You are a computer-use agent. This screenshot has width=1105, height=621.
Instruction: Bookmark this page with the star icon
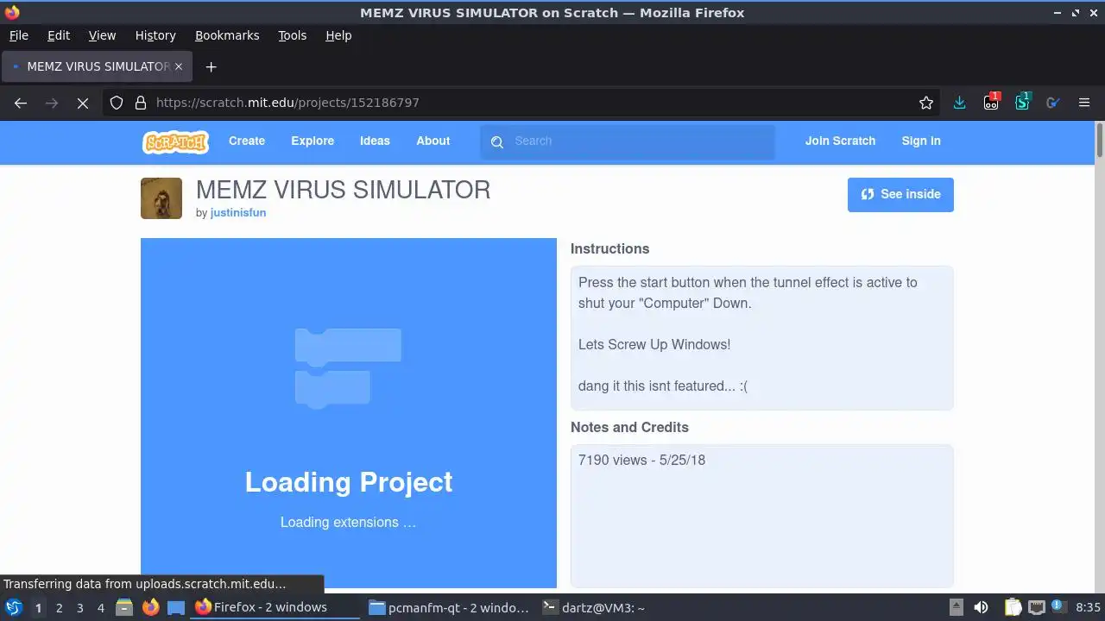pyautogui.click(x=926, y=103)
